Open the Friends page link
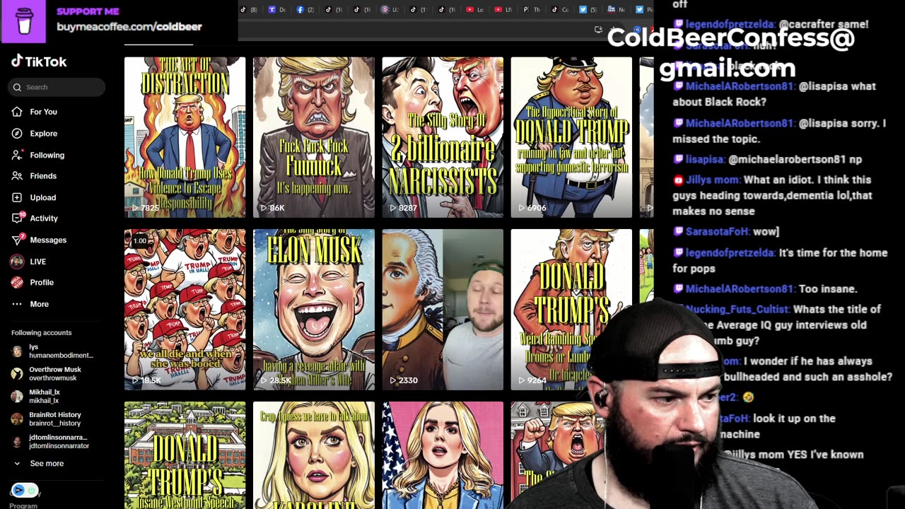905x509 pixels. click(x=43, y=176)
